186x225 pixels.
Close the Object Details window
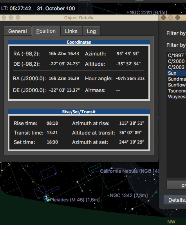pyautogui.click(x=4, y=18)
